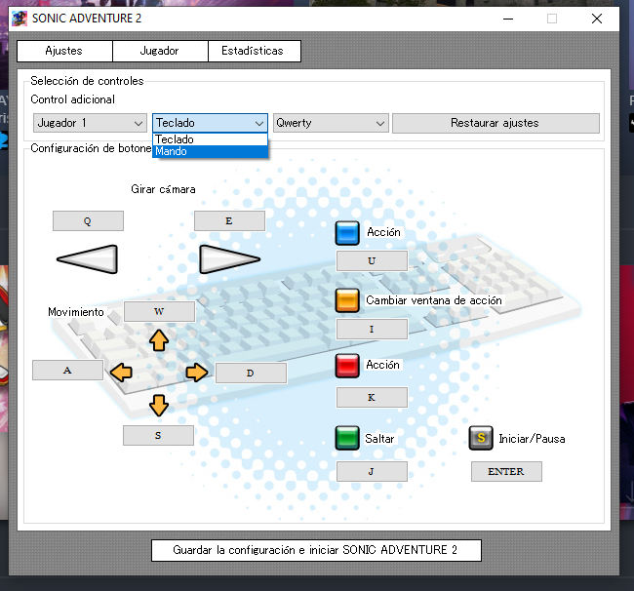The height and width of the screenshot is (591, 634).
Task: Rebind the K action key
Action: pyautogui.click(x=372, y=397)
